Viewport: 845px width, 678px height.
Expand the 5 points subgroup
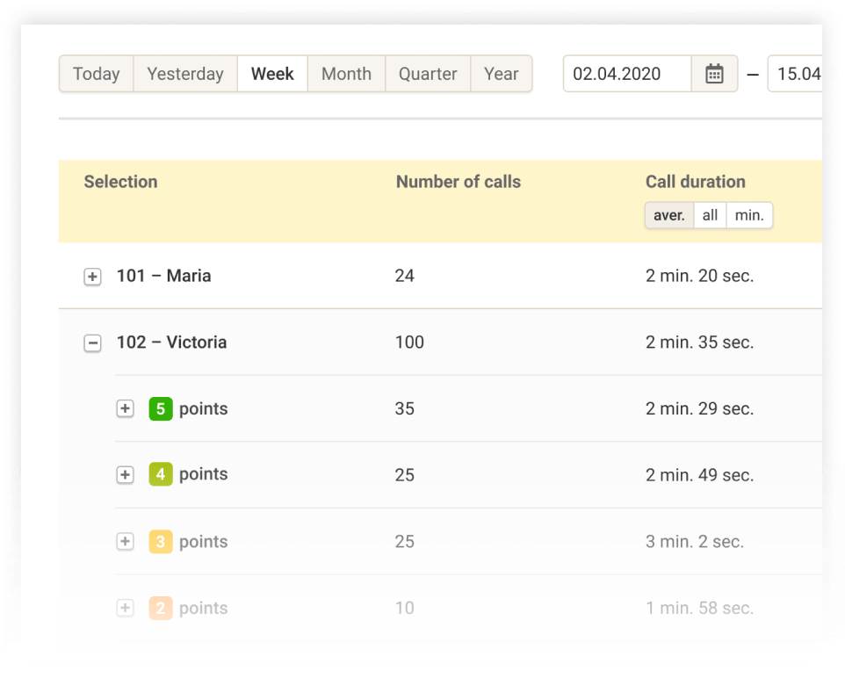click(x=126, y=409)
